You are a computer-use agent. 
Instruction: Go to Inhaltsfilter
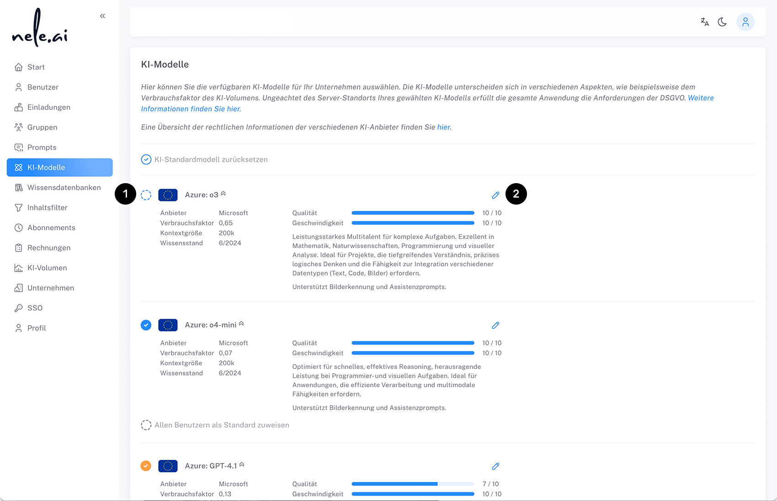point(59,208)
